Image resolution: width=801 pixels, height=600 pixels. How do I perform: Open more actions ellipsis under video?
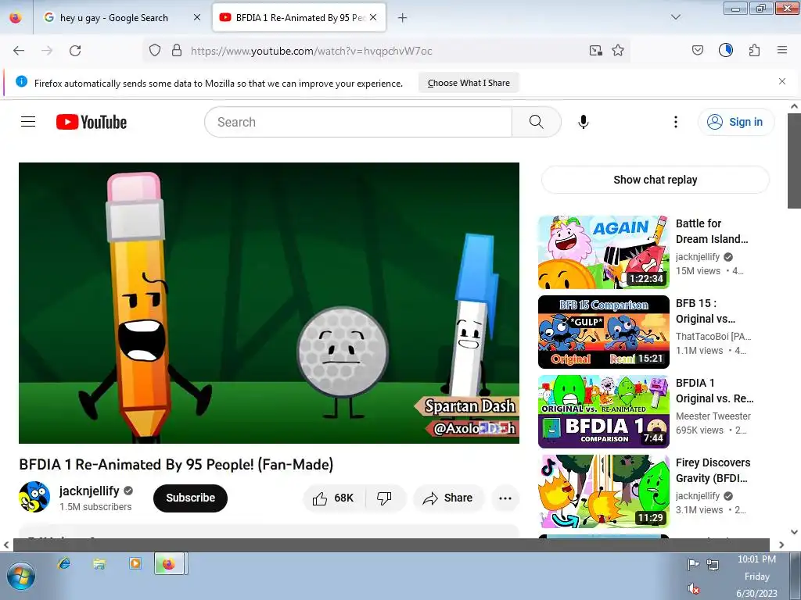click(x=505, y=498)
